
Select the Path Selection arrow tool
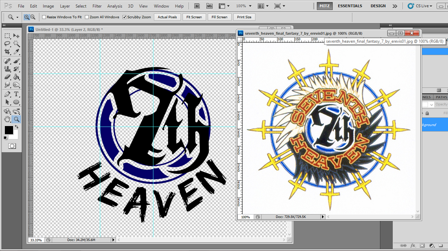click(7, 102)
